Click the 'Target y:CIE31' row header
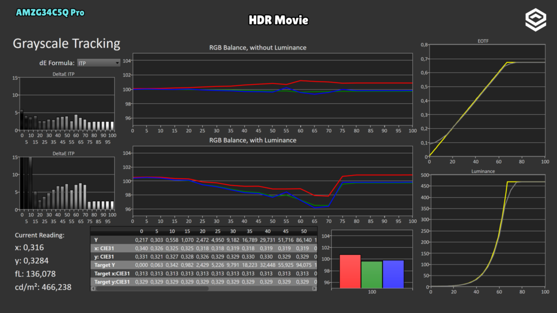Image resolution: width=557 pixels, height=313 pixels. click(112, 282)
